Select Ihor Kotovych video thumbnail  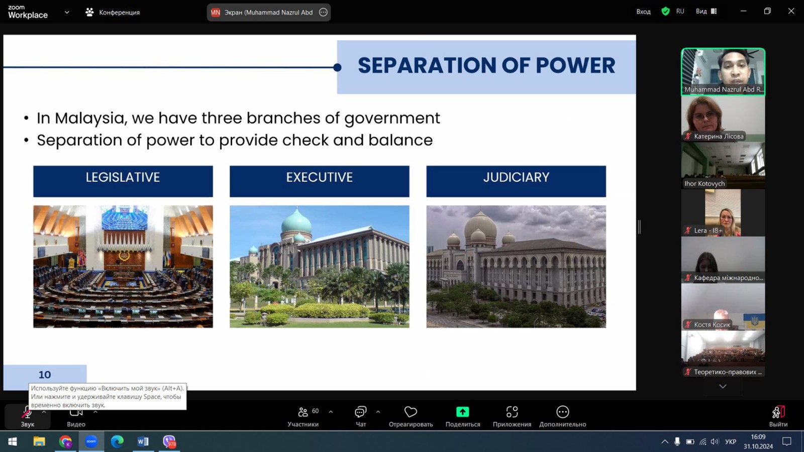point(723,166)
